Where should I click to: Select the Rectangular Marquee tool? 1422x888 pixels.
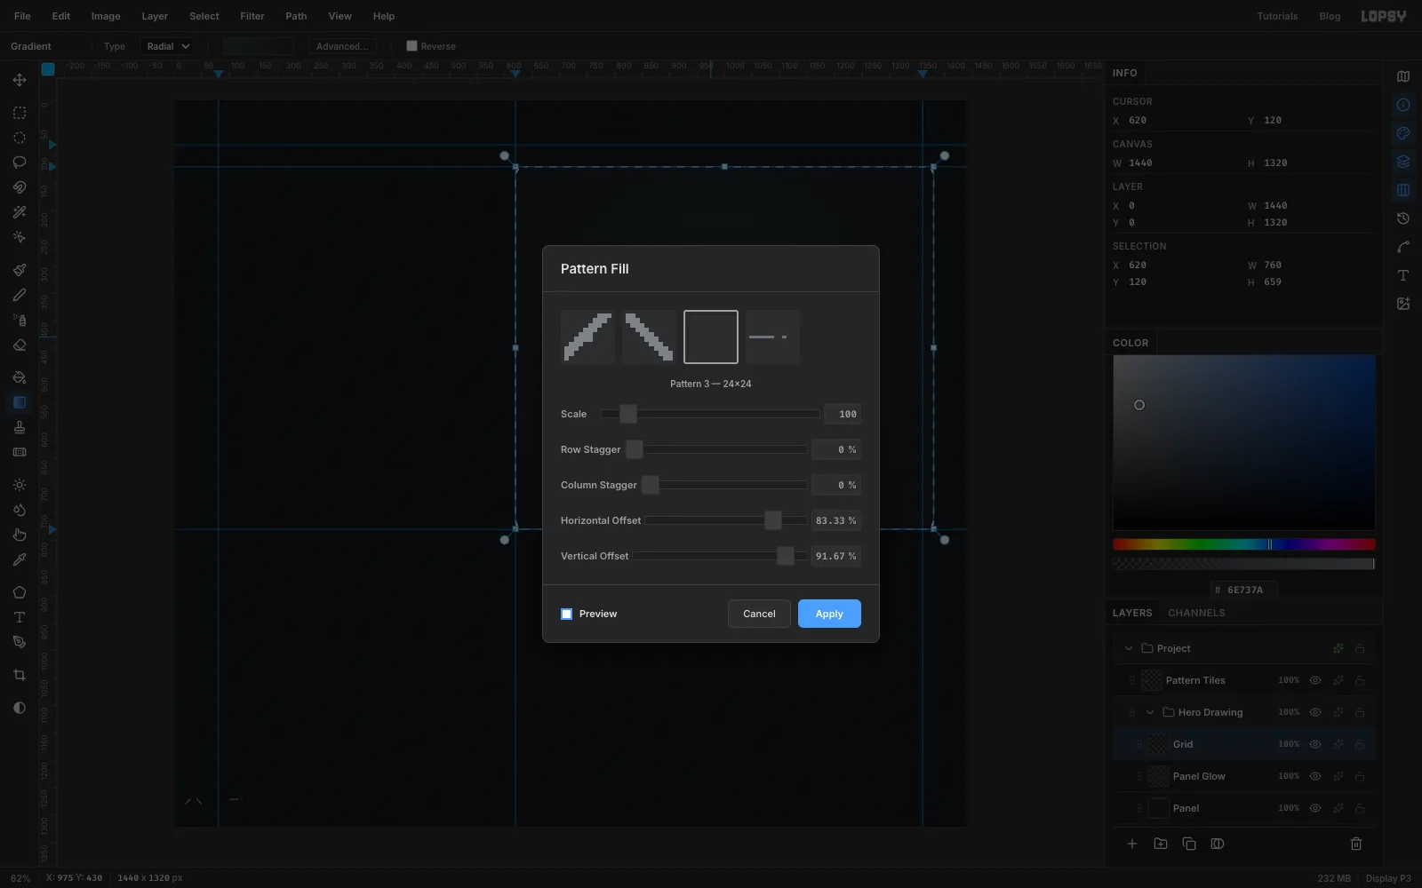[20, 113]
